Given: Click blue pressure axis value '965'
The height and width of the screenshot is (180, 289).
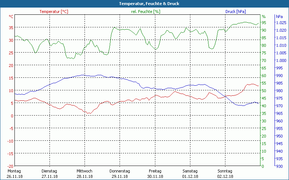Looking at the screenshot, I should point(279,113).
